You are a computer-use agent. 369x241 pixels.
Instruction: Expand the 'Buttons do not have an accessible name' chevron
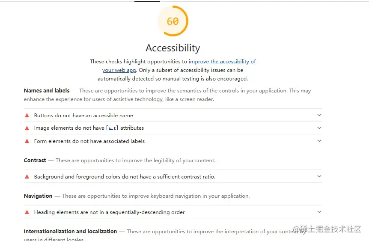[x=319, y=115]
